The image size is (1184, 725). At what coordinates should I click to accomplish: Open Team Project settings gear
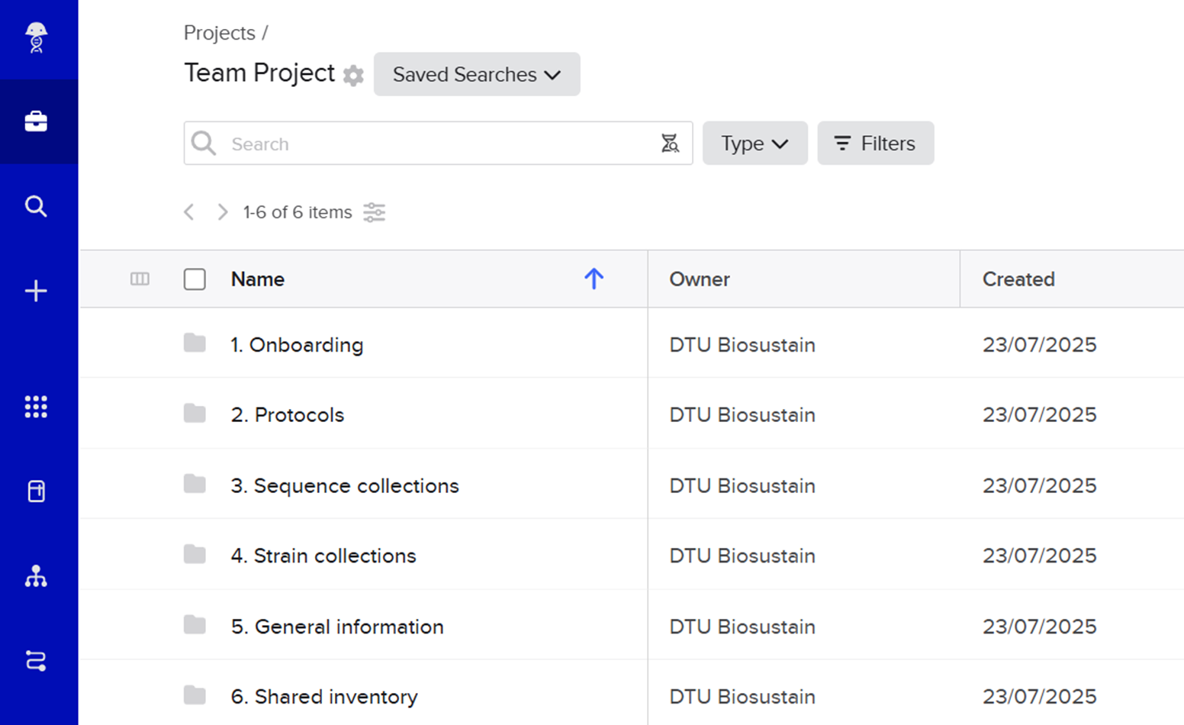click(353, 76)
